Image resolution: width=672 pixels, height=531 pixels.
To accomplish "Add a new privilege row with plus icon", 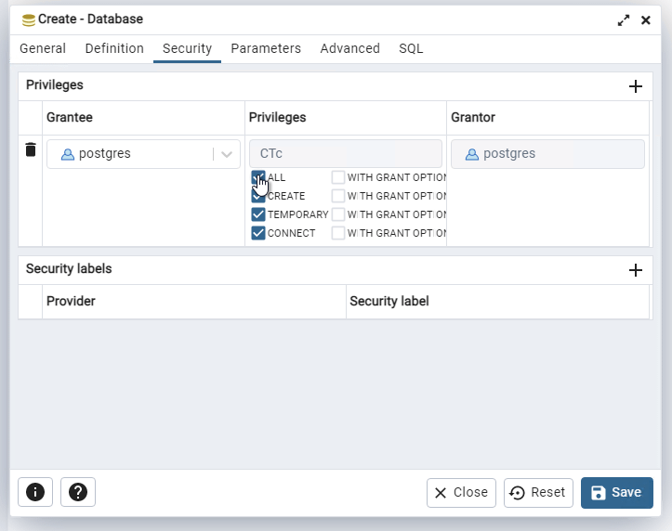I will tap(636, 86).
